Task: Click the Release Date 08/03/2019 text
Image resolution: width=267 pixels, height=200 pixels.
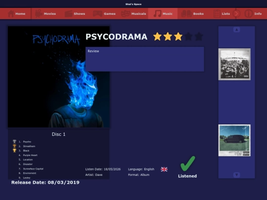Action: point(45,183)
